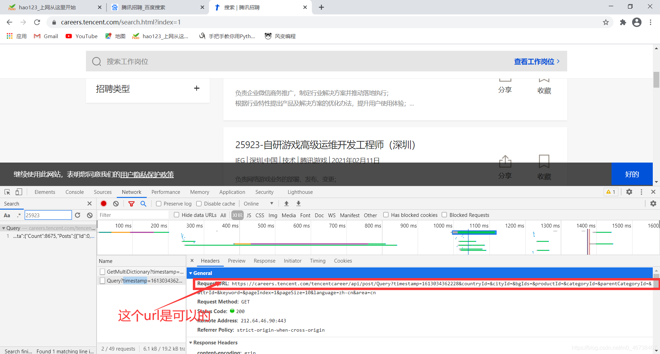Bookmark this page with the star icon

coord(606,22)
